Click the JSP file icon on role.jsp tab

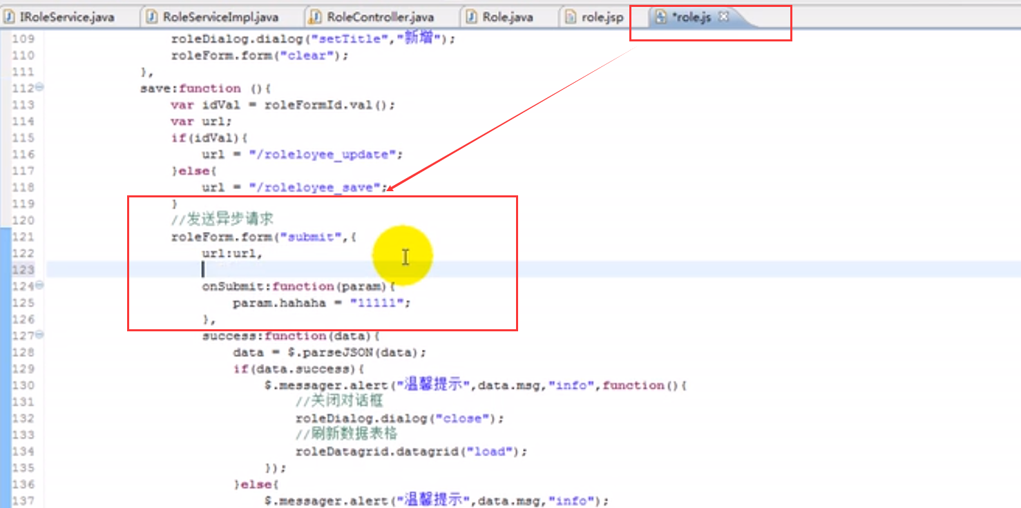571,17
